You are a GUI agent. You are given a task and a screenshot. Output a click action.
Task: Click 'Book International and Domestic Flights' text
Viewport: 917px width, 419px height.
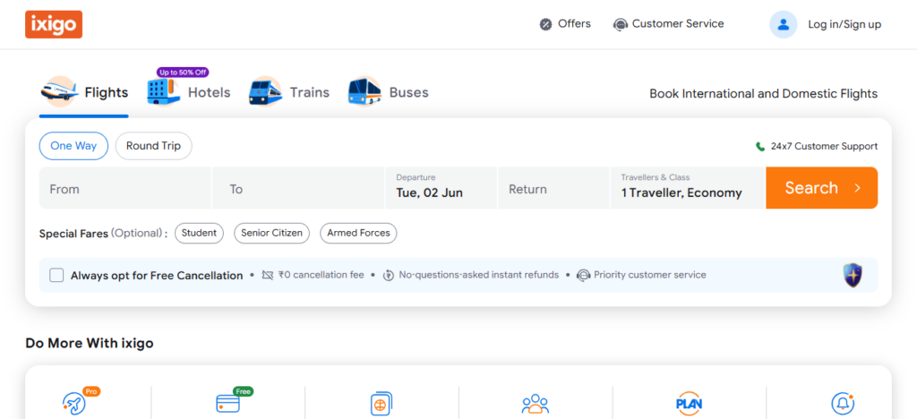coord(764,93)
